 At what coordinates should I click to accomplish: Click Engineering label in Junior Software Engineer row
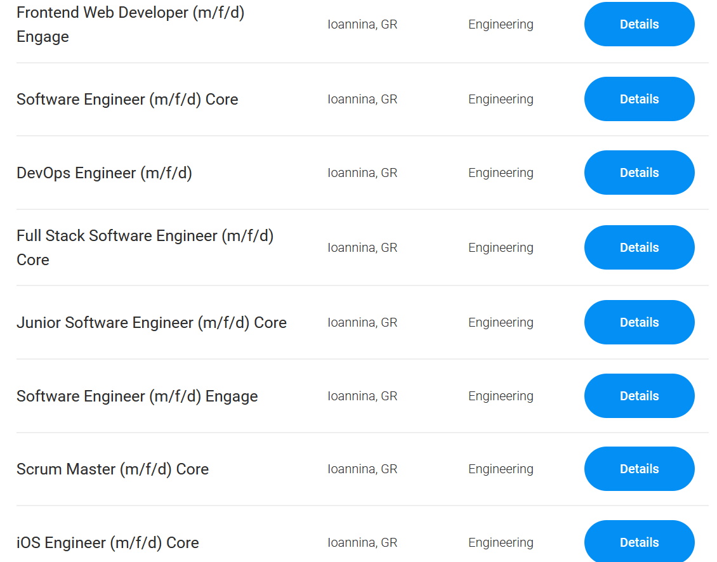(x=501, y=322)
